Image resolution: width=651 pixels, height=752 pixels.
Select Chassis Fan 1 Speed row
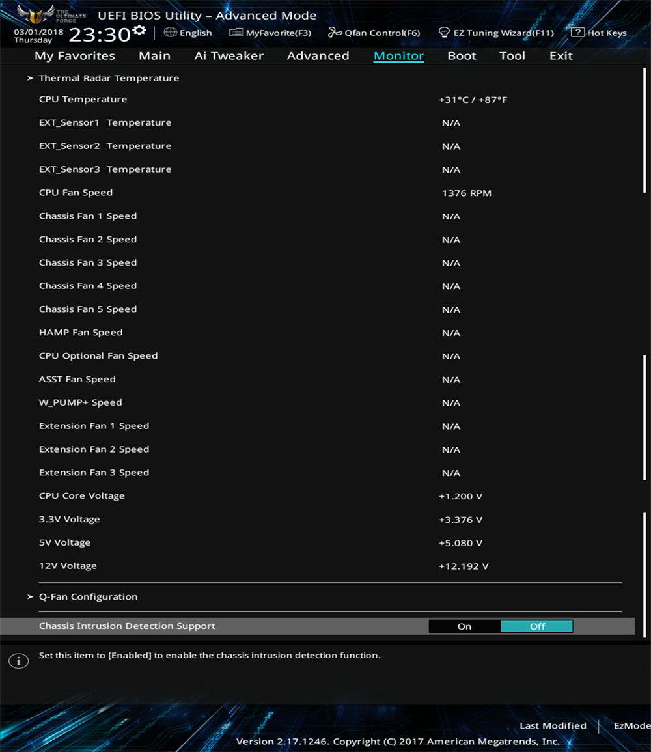click(88, 216)
